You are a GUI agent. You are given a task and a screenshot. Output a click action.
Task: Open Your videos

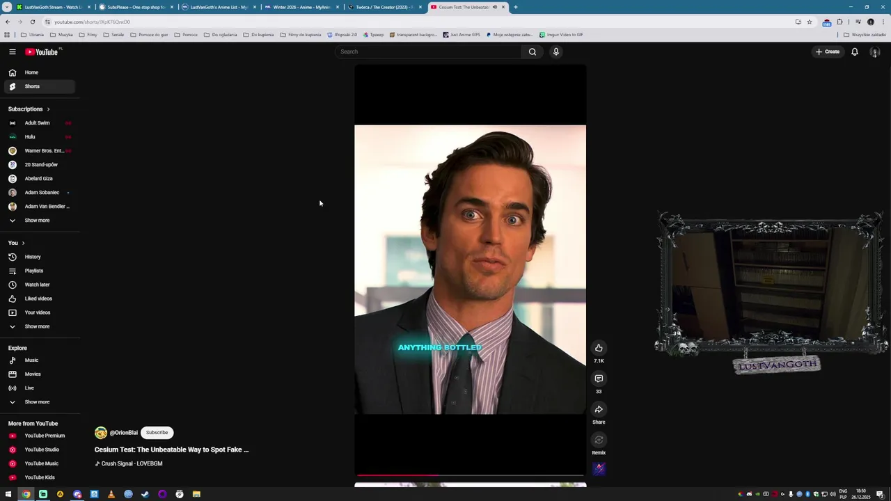coord(41,312)
